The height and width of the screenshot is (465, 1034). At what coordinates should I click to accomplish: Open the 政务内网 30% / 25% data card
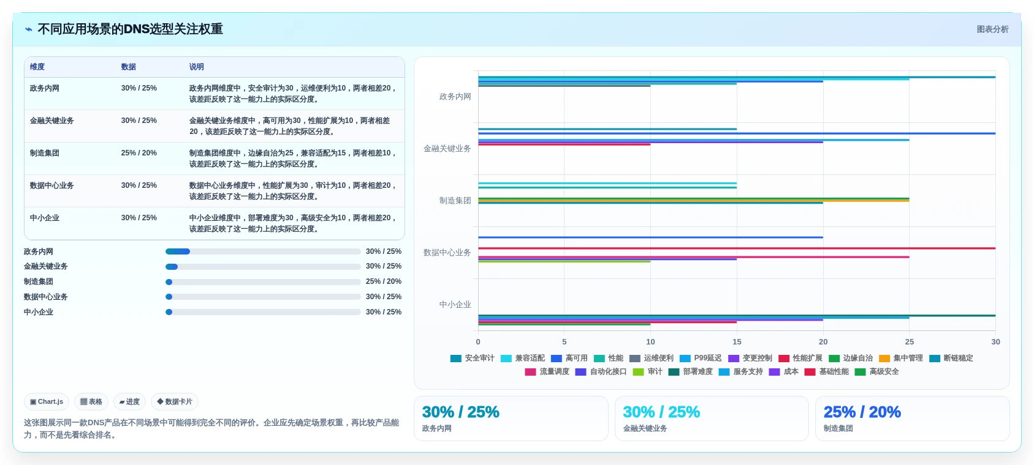click(511, 418)
